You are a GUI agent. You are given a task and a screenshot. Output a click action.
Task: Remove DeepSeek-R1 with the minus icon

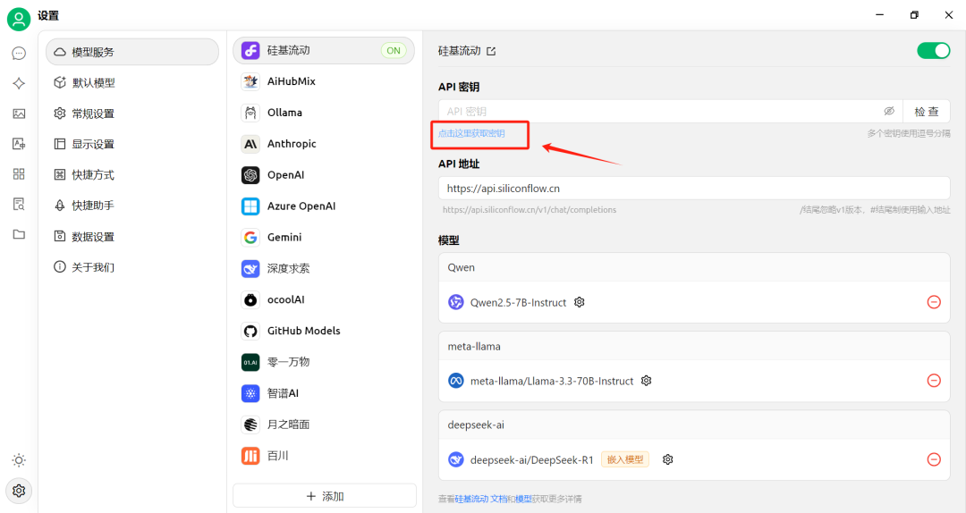[934, 459]
